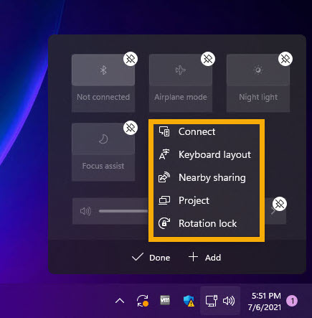The height and width of the screenshot is (318, 312).
Task: Open Windows Security tray icon
Action: coord(189,301)
